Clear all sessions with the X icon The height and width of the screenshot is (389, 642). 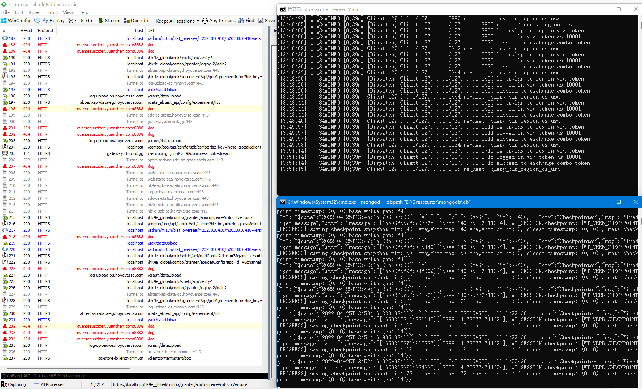pos(70,20)
